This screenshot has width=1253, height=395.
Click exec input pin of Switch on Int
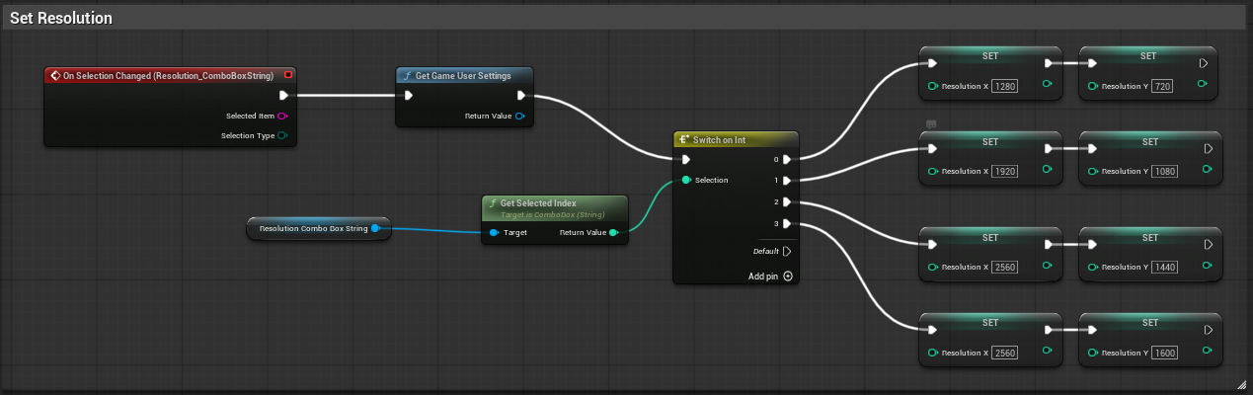[x=687, y=159]
